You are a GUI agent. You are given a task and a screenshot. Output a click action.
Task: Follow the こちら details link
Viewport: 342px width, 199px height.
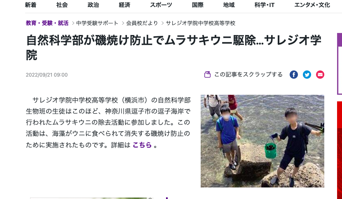(x=142, y=145)
